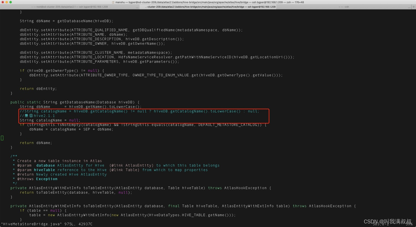Click the 'return dbName;' statement

[36, 143]
